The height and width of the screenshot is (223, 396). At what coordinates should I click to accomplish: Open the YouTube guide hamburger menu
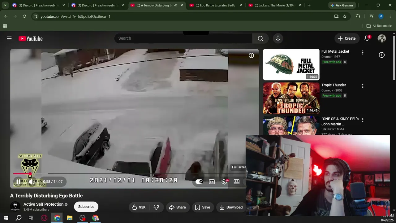(9, 38)
